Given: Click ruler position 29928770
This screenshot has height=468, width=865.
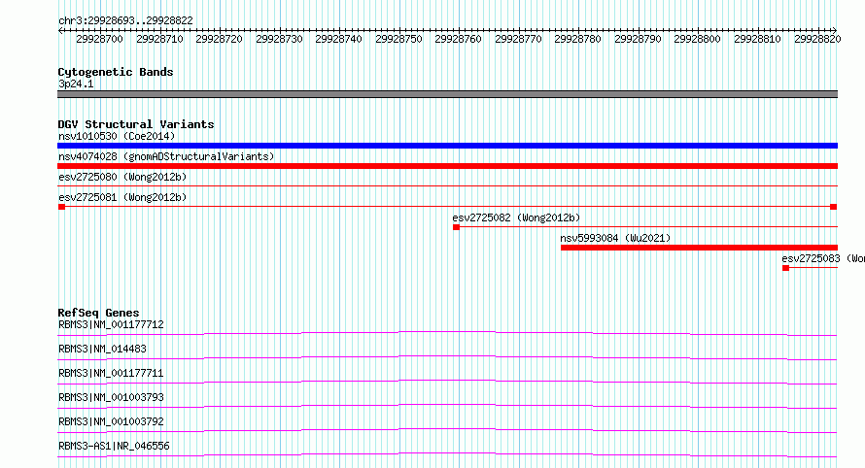Looking at the screenshot, I should click(519, 39).
